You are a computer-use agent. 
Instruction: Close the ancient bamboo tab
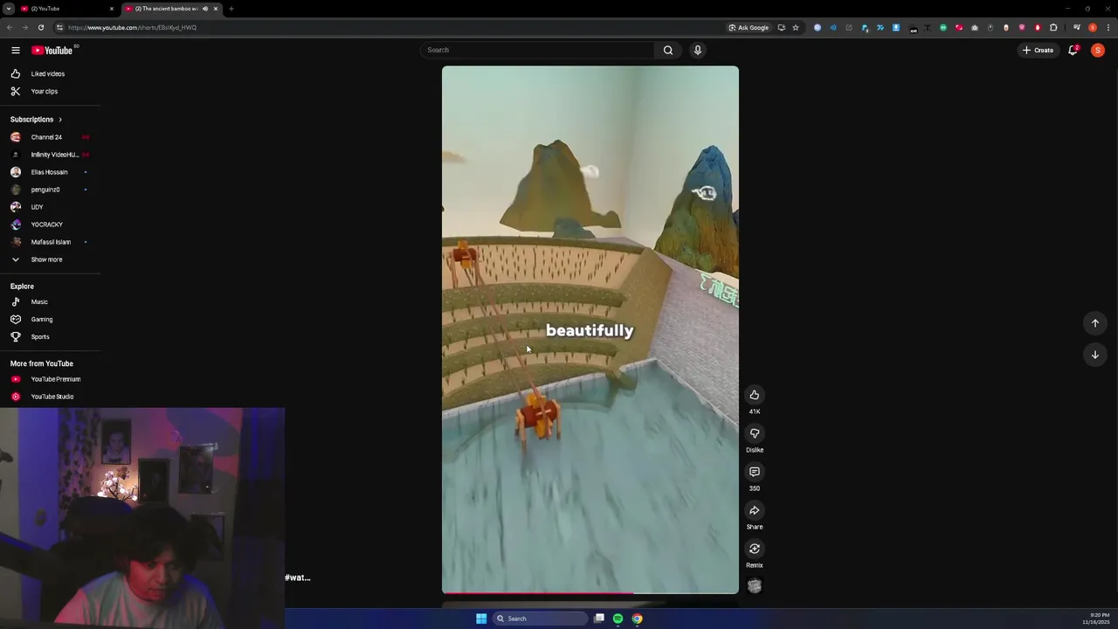(x=216, y=9)
